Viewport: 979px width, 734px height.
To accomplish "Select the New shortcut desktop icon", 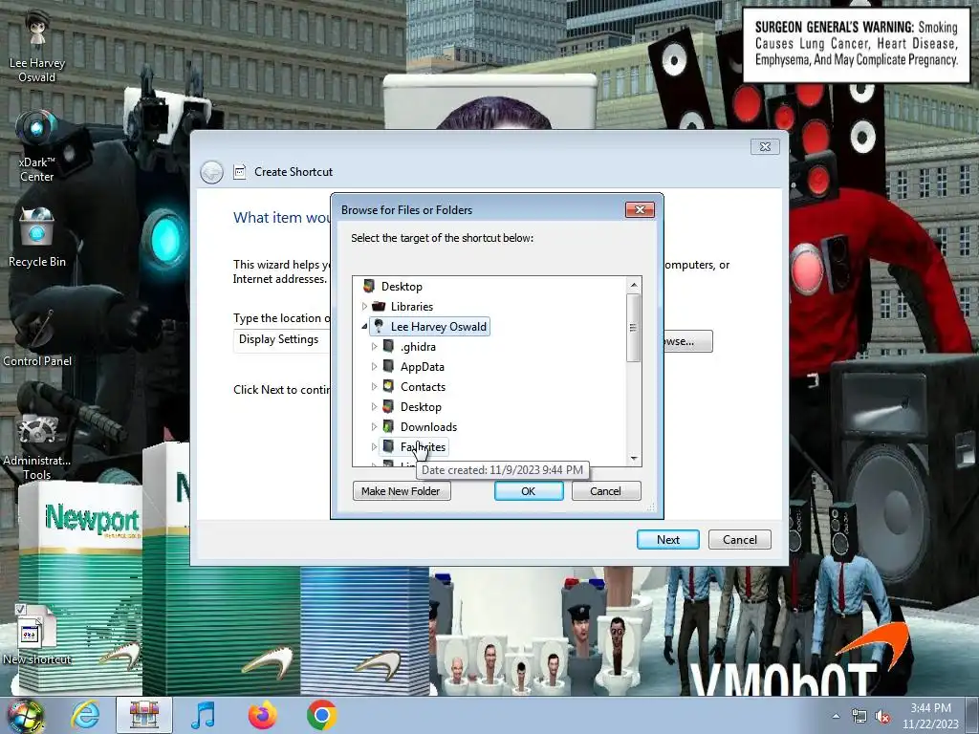I will point(37,636).
